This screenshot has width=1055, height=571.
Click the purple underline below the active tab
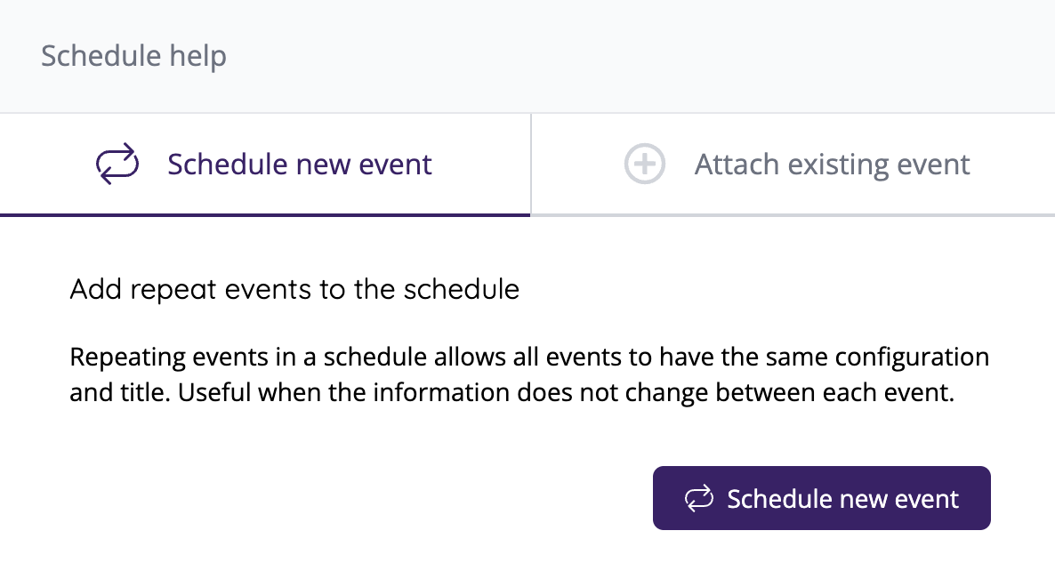265,214
